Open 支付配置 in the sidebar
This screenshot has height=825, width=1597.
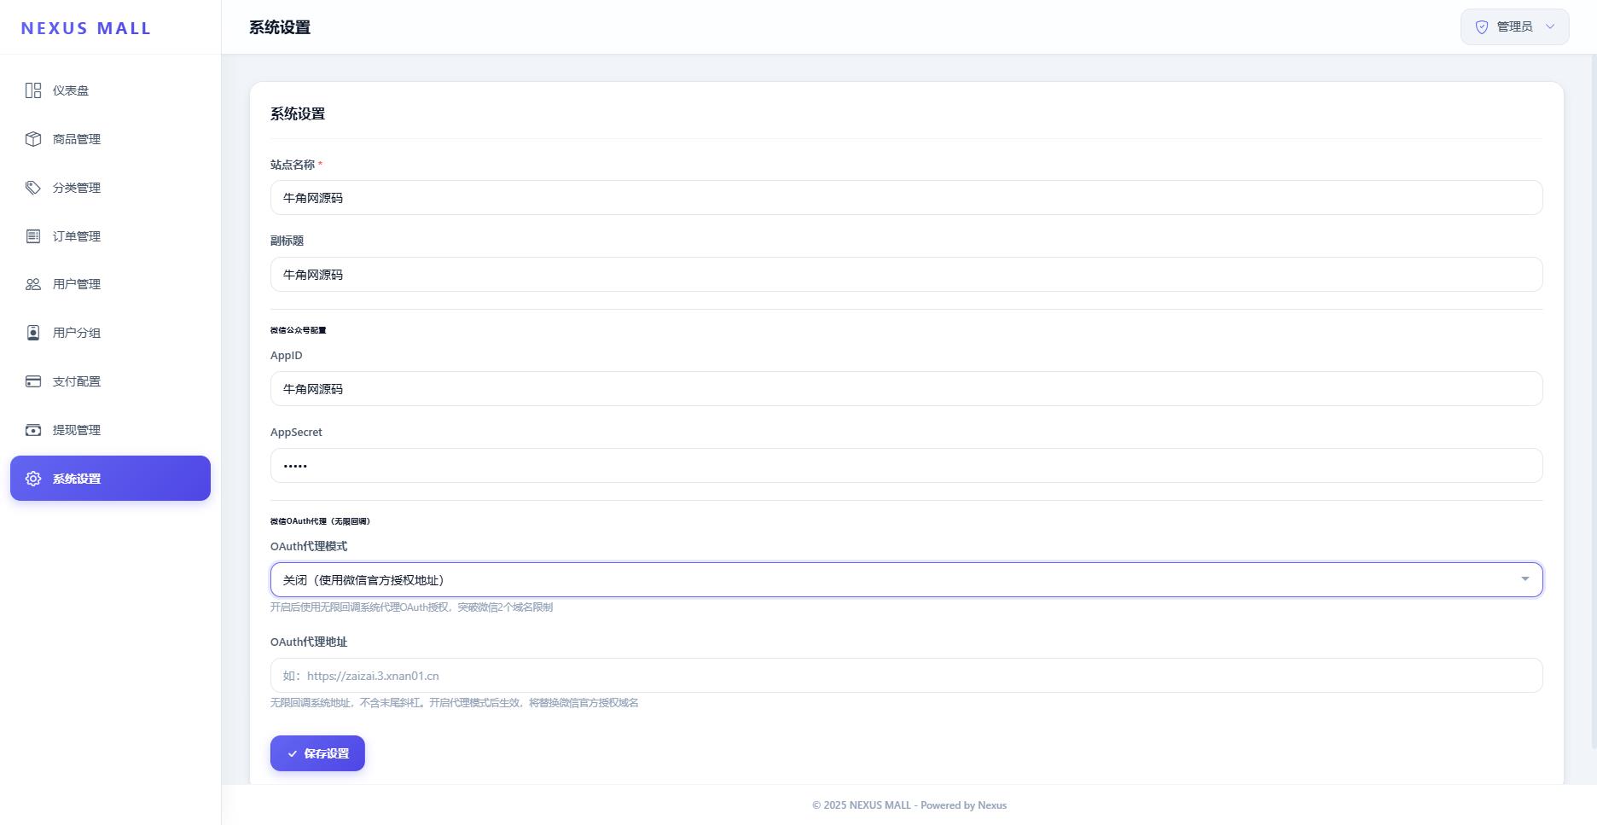click(x=77, y=381)
